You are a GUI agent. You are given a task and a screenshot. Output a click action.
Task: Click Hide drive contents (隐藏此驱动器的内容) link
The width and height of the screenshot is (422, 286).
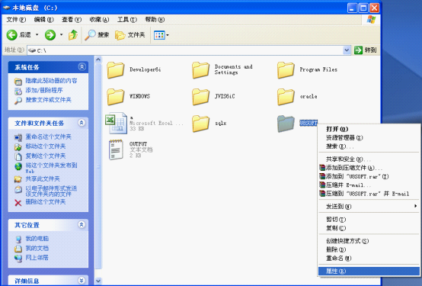pos(51,81)
